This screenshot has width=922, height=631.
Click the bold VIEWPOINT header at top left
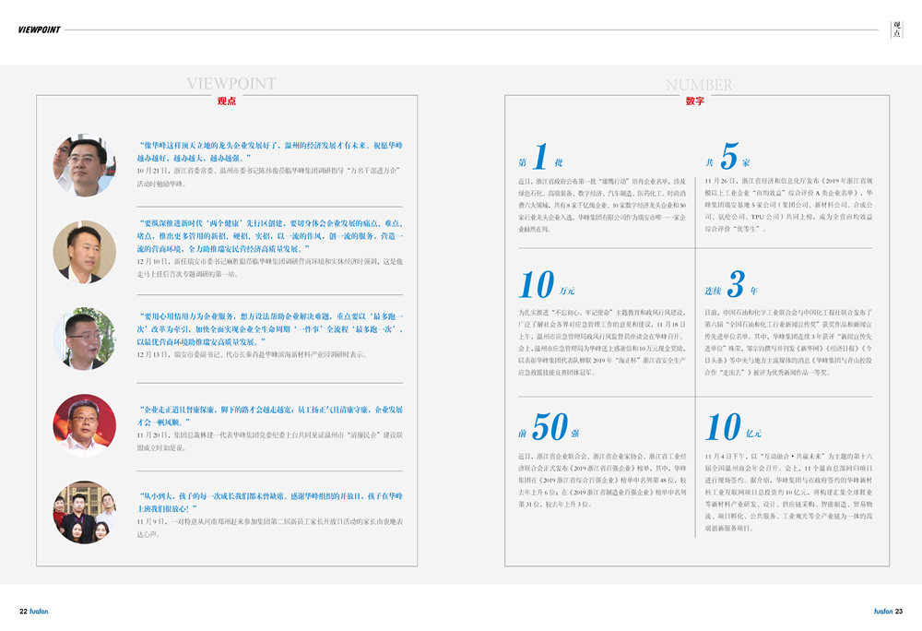(x=39, y=30)
